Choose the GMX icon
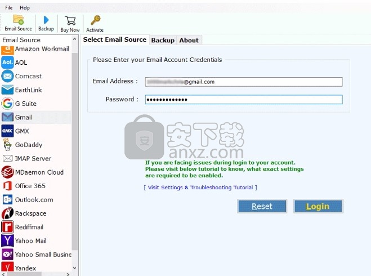The width and height of the screenshot is (371, 276). 7,131
